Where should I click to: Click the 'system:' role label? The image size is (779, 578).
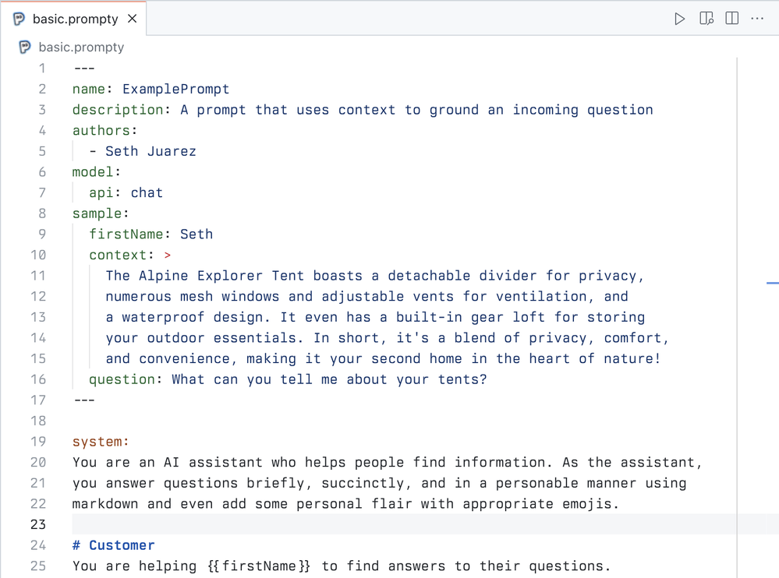101,442
